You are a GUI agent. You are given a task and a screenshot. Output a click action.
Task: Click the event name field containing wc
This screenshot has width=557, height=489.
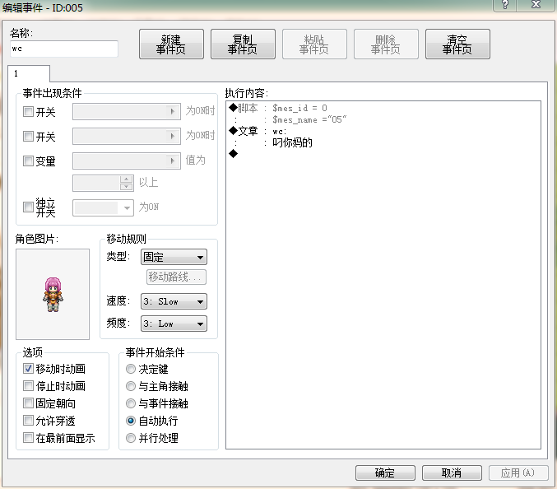[64, 49]
